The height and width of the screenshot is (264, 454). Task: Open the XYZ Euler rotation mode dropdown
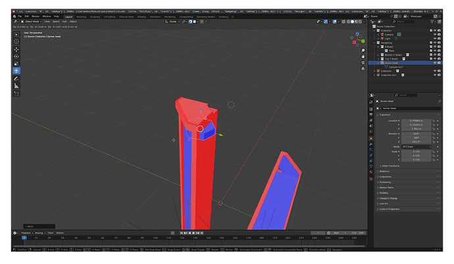[x=416, y=146]
